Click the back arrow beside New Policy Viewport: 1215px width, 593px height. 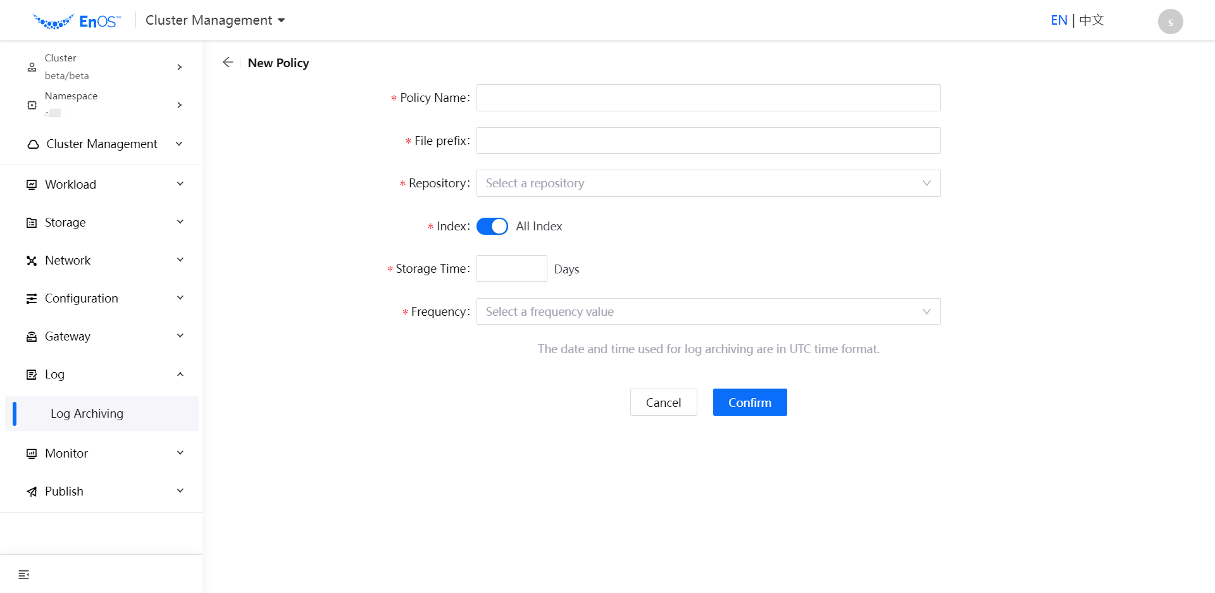pyautogui.click(x=228, y=62)
